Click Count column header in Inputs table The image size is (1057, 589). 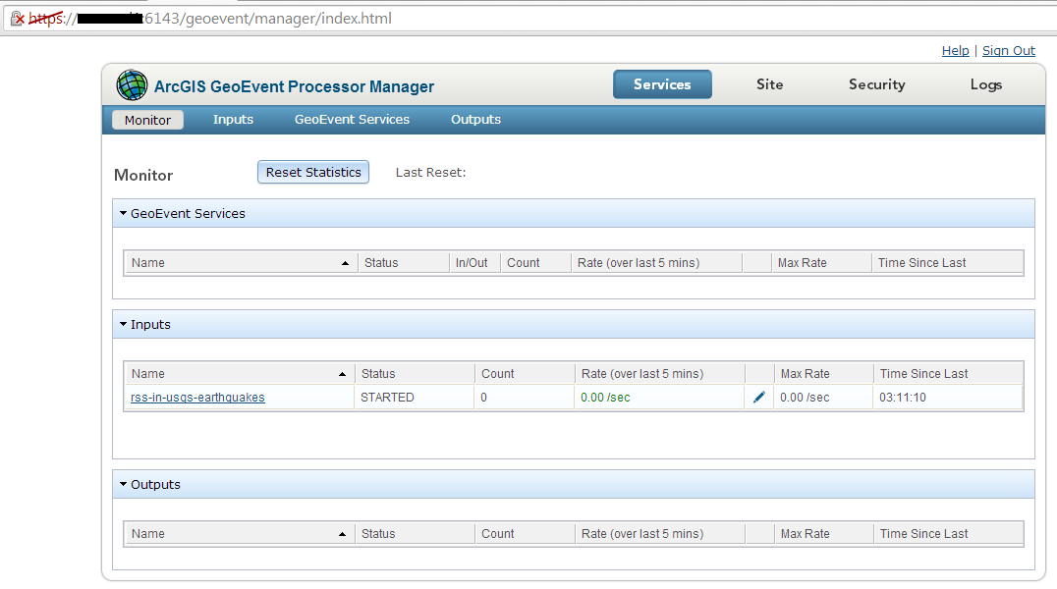525,374
